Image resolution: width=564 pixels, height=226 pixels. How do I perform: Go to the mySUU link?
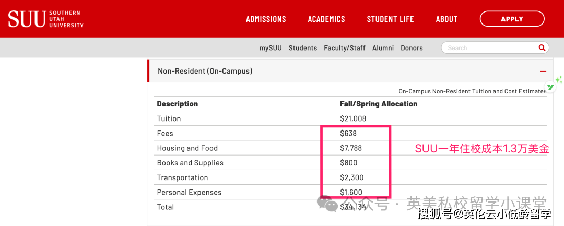(271, 48)
